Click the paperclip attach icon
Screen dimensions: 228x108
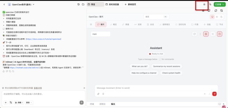pyautogui.click(x=98, y=94)
